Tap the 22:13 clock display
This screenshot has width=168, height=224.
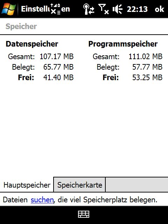click(137, 9)
